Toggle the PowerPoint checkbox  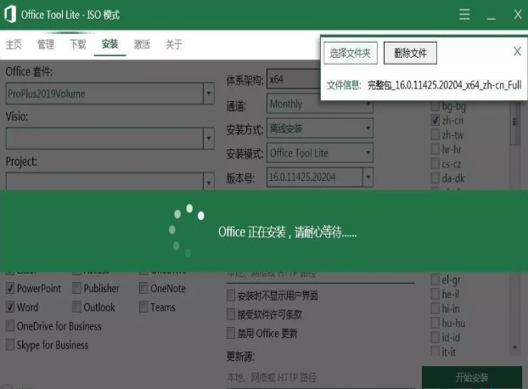point(10,289)
